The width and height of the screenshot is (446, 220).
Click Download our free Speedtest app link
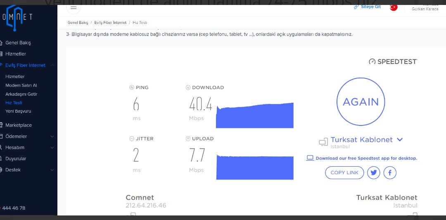pyautogui.click(x=366, y=158)
